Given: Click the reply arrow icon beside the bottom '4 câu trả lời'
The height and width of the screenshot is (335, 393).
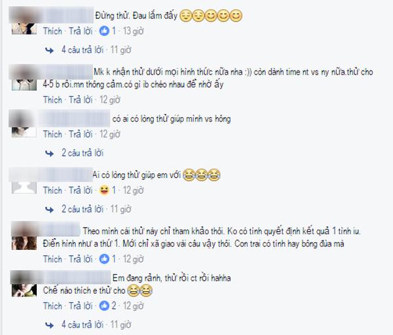Looking at the screenshot, I should (x=49, y=325).
